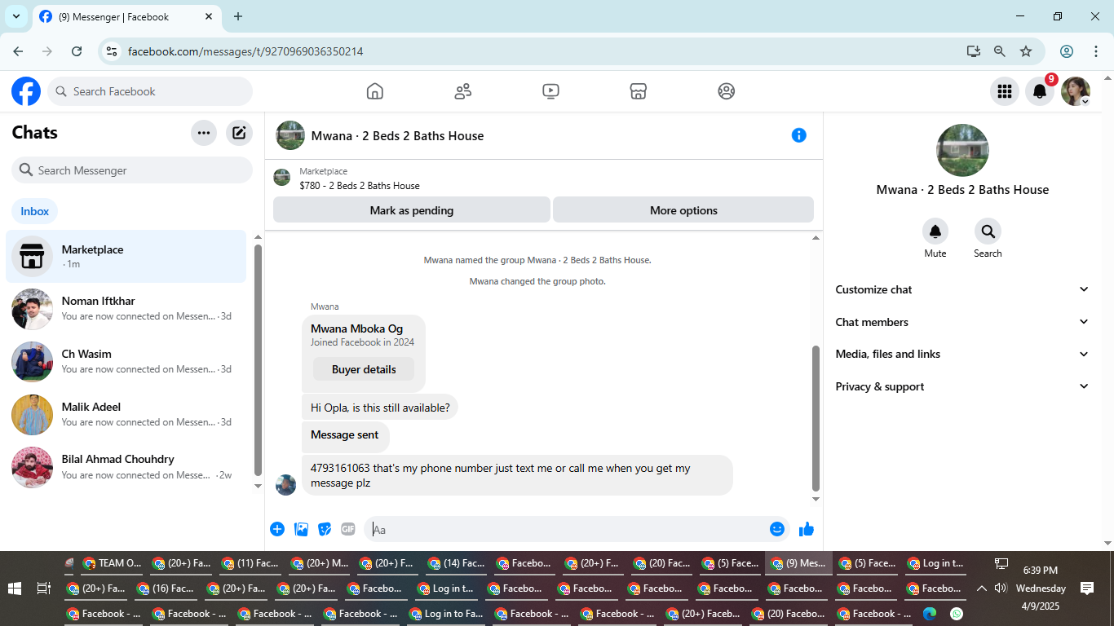Screen dimensions: 1114x626
Task: Open the Chrome zoom magnifier icon
Action: tap(1000, 51)
